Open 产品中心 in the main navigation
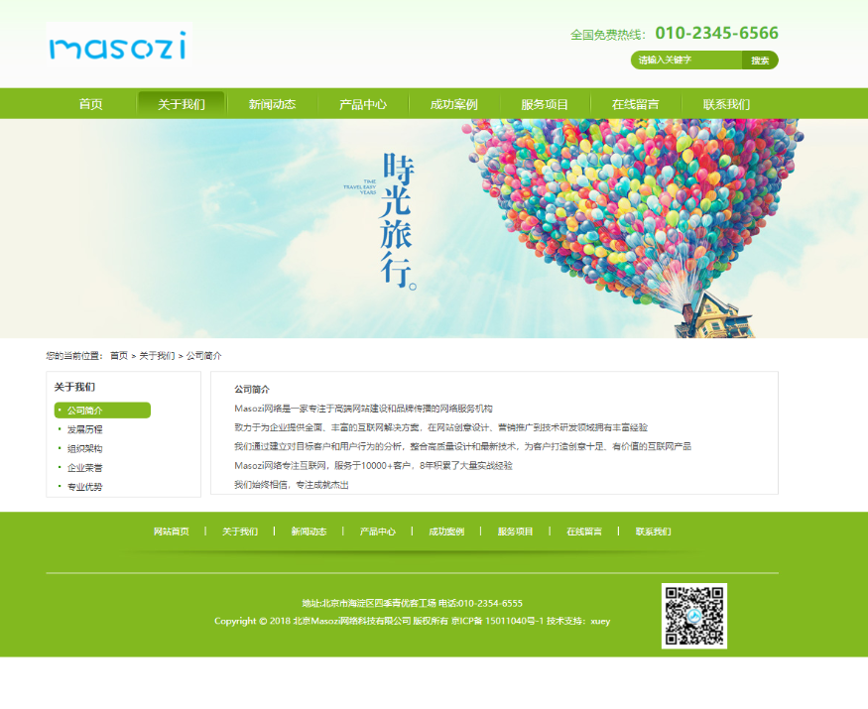The width and height of the screenshot is (868, 709). tap(363, 104)
